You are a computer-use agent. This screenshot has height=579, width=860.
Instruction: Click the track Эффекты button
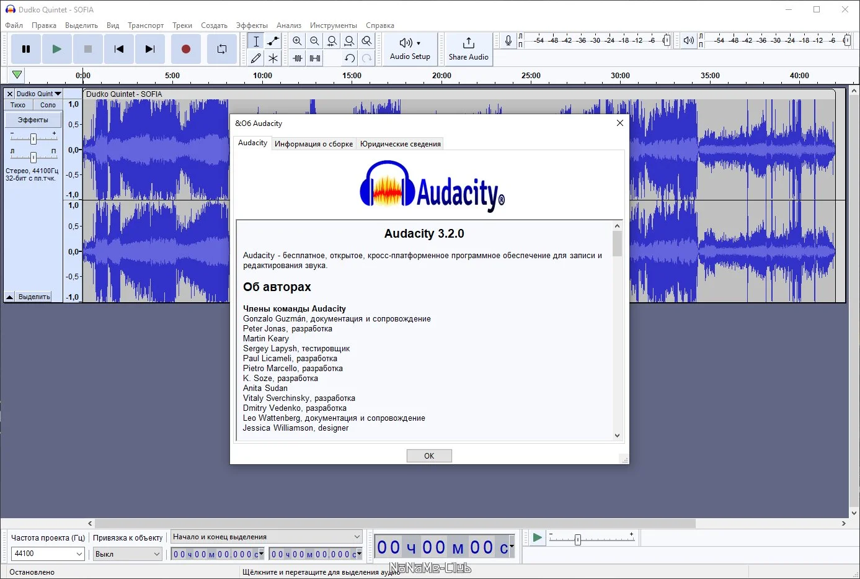(33, 120)
